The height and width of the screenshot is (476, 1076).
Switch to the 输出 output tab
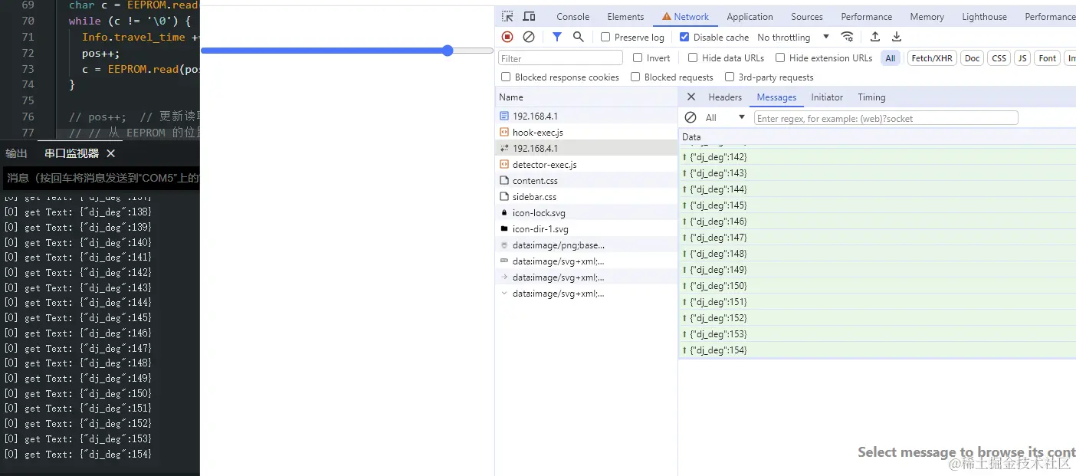click(x=16, y=153)
